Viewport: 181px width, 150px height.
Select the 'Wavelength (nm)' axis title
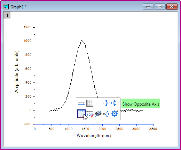click(94, 136)
